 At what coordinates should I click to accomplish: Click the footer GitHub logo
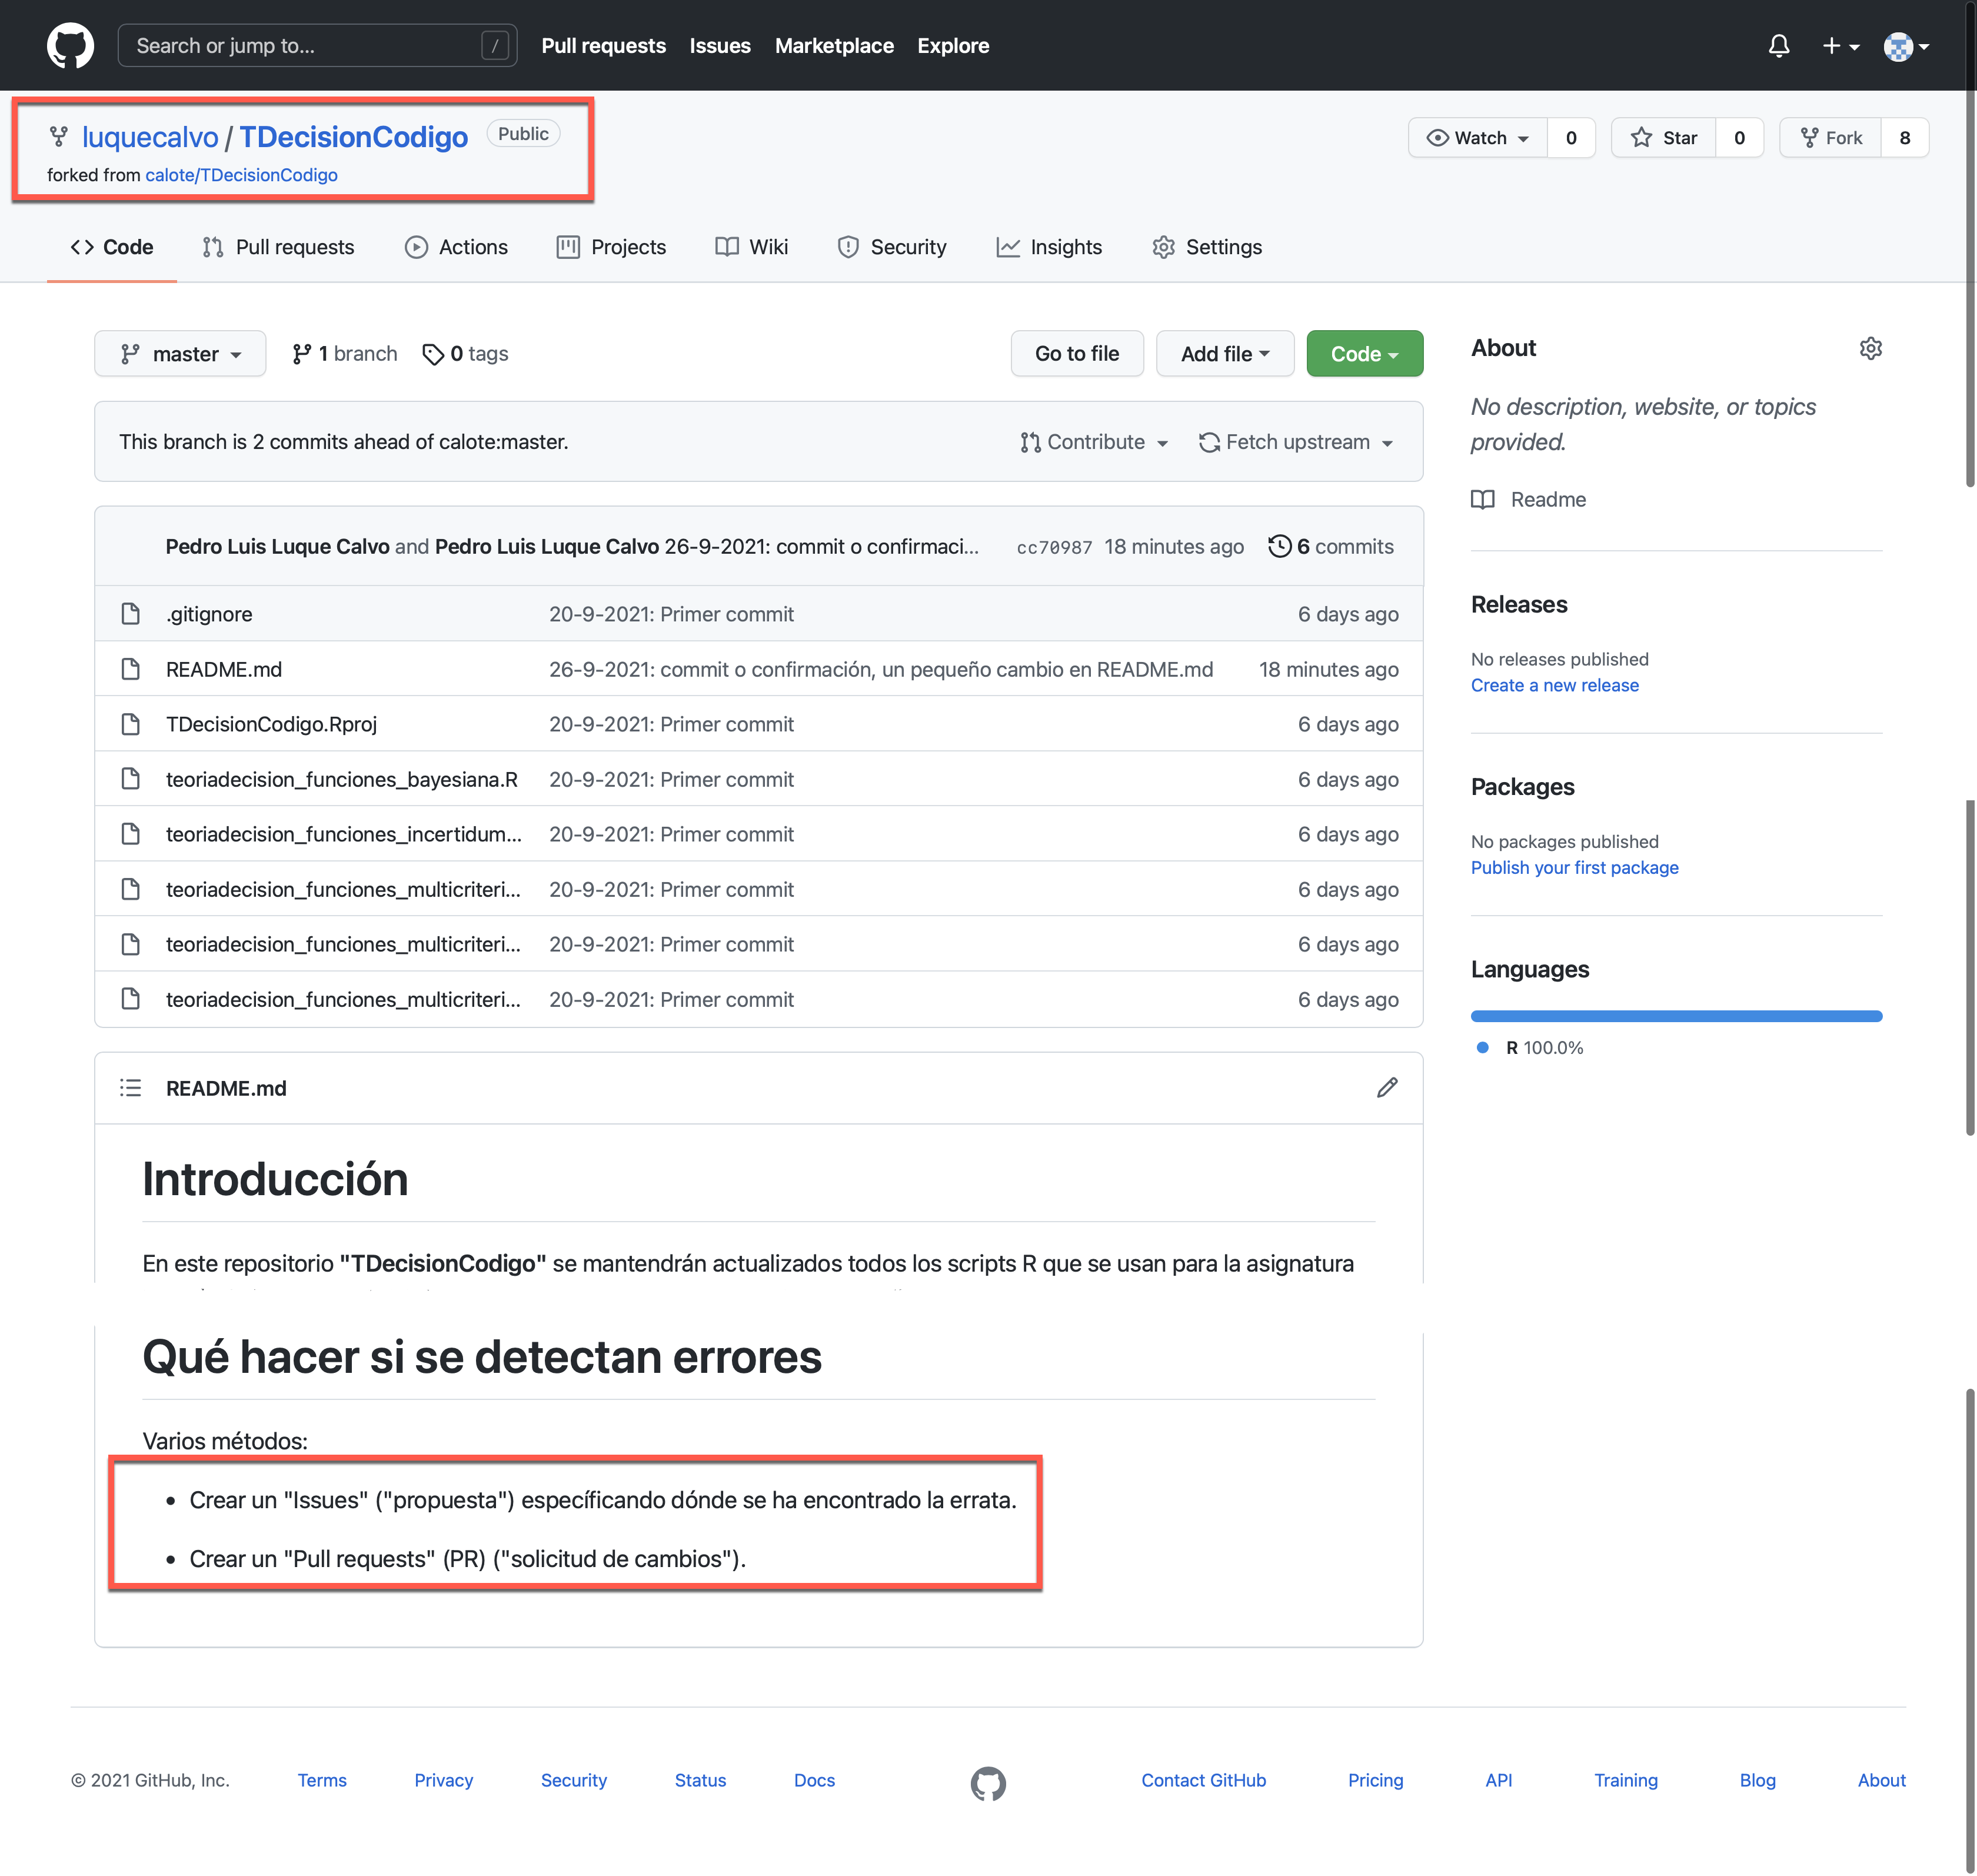pyautogui.click(x=988, y=1783)
